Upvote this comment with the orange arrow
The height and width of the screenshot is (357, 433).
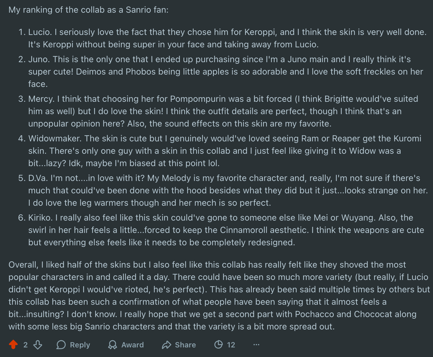(13, 345)
